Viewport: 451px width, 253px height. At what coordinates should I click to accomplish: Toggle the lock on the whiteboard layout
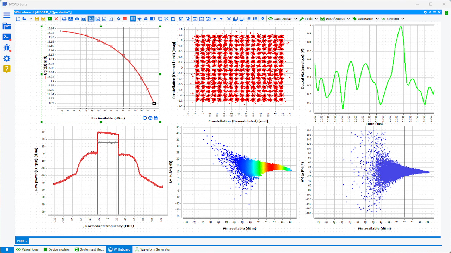pyautogui.click(x=146, y=19)
